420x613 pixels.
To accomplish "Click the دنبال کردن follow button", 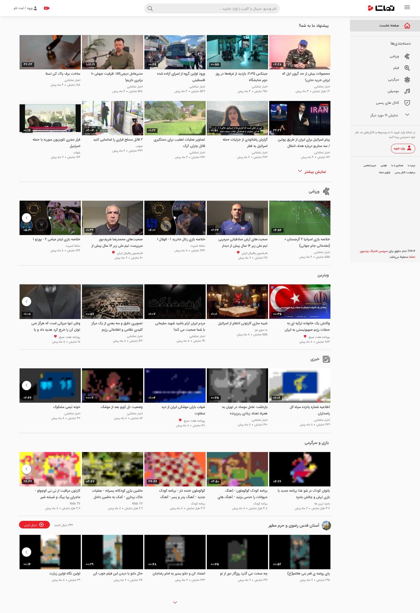I will [34, 525].
